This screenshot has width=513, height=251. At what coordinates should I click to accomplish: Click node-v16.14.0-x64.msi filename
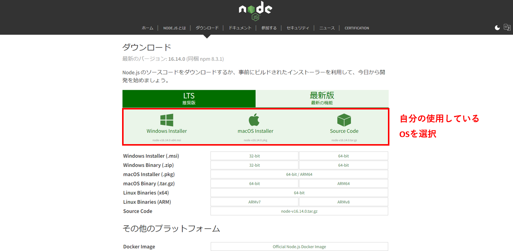[167, 140]
